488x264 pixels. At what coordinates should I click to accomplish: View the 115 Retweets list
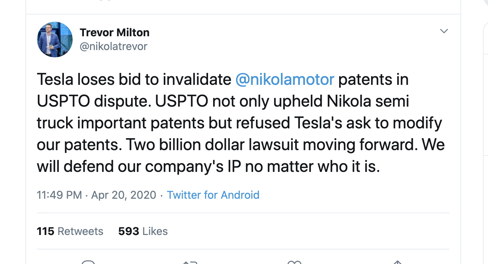[70, 231]
